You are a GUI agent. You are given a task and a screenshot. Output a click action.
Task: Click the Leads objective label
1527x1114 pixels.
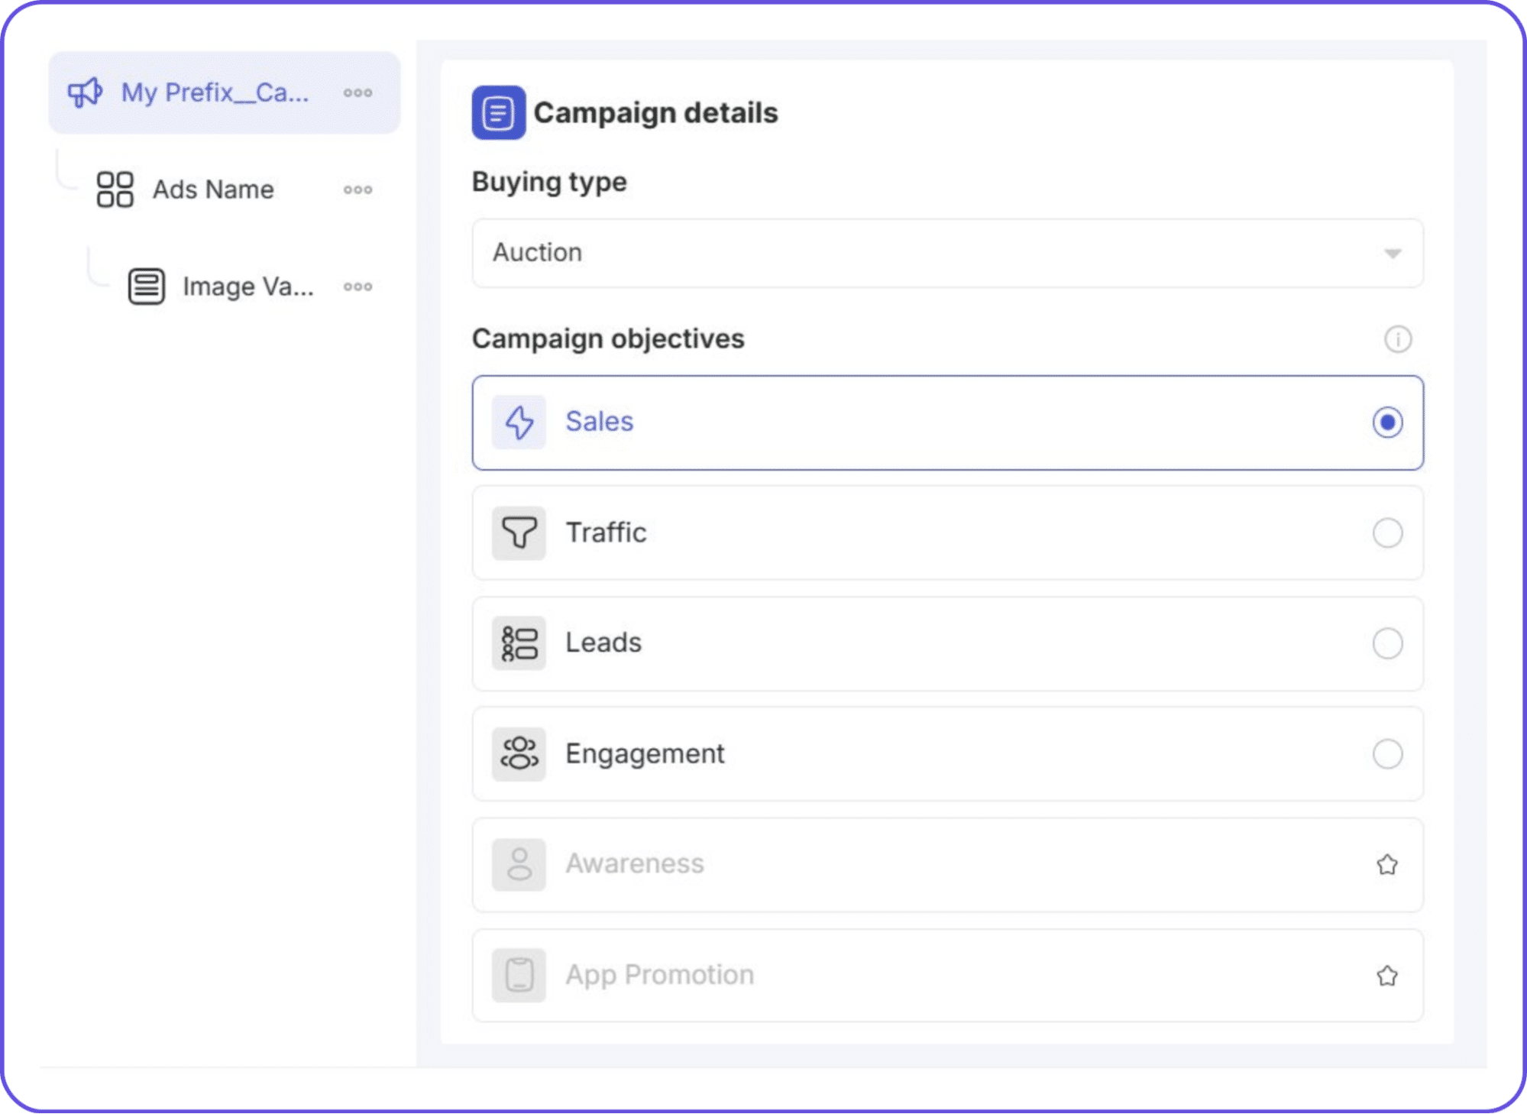603,643
